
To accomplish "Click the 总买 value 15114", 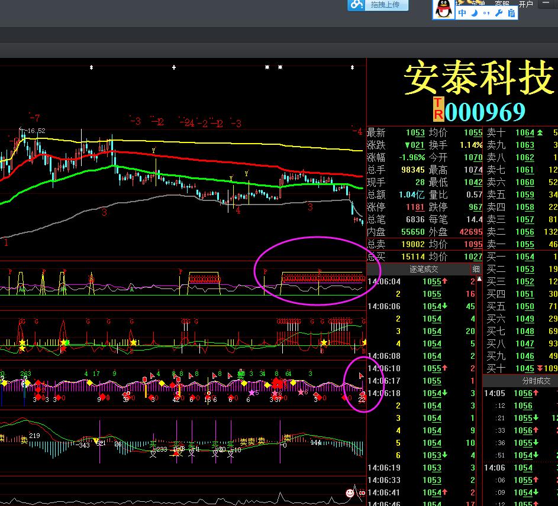I will pos(413,257).
